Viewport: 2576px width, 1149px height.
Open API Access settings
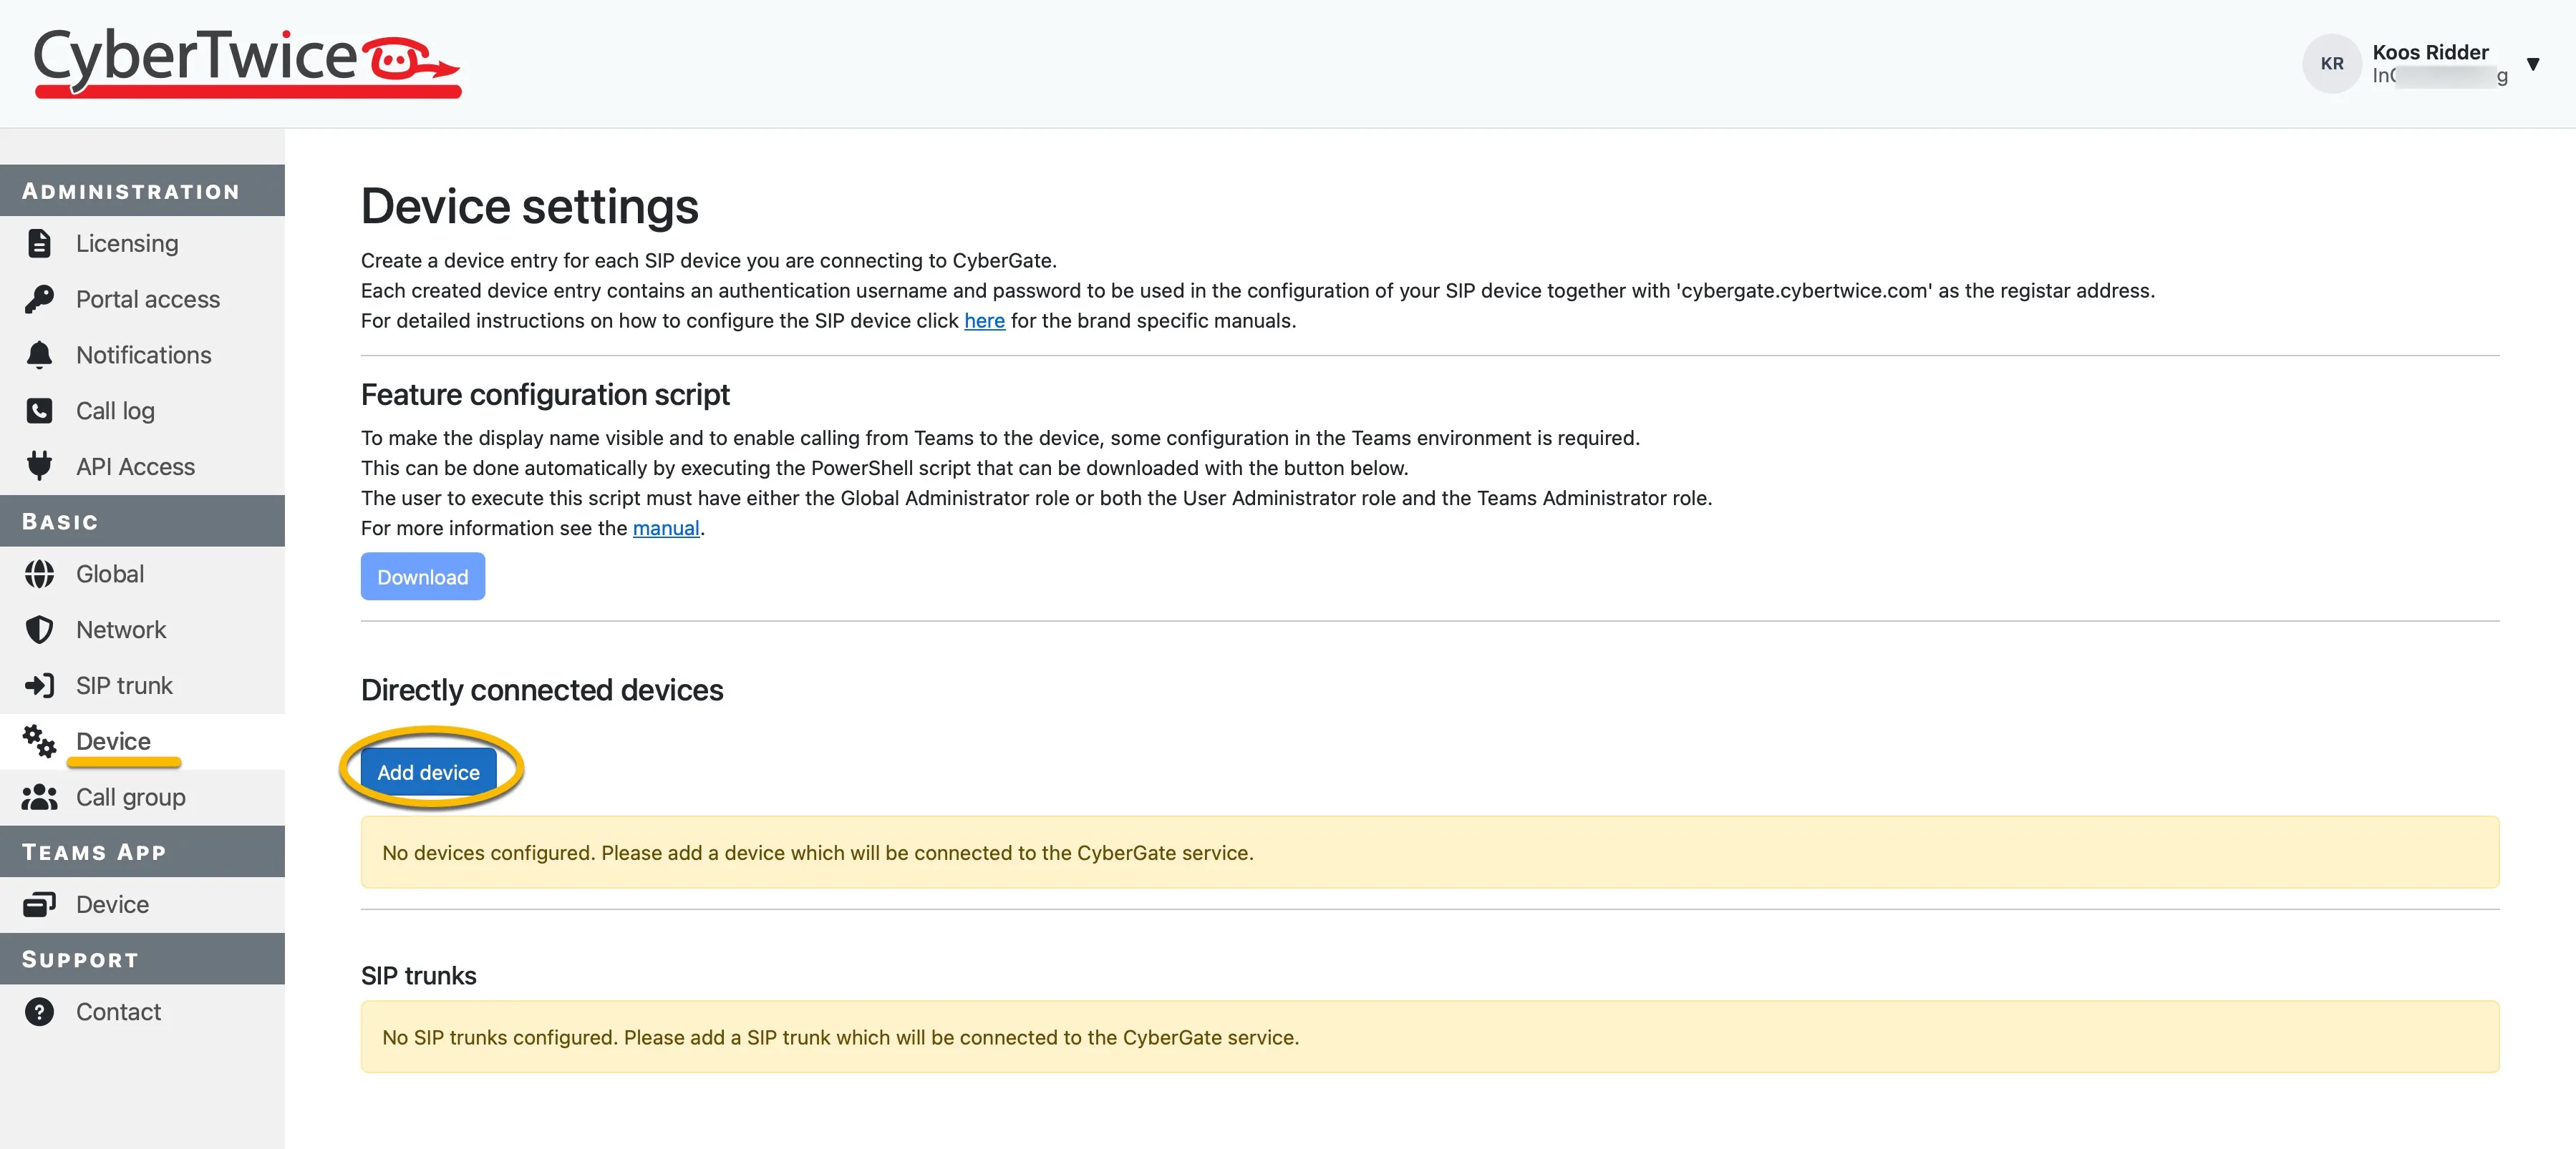click(x=142, y=466)
